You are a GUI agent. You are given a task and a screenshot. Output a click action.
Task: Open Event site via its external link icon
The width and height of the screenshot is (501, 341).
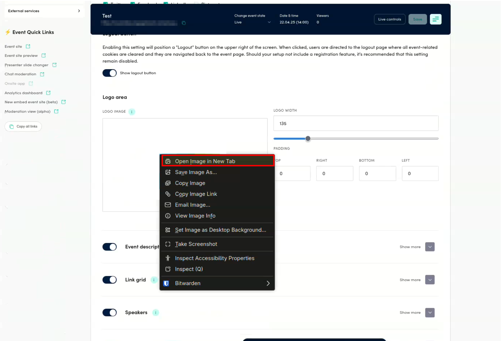pyautogui.click(x=28, y=46)
